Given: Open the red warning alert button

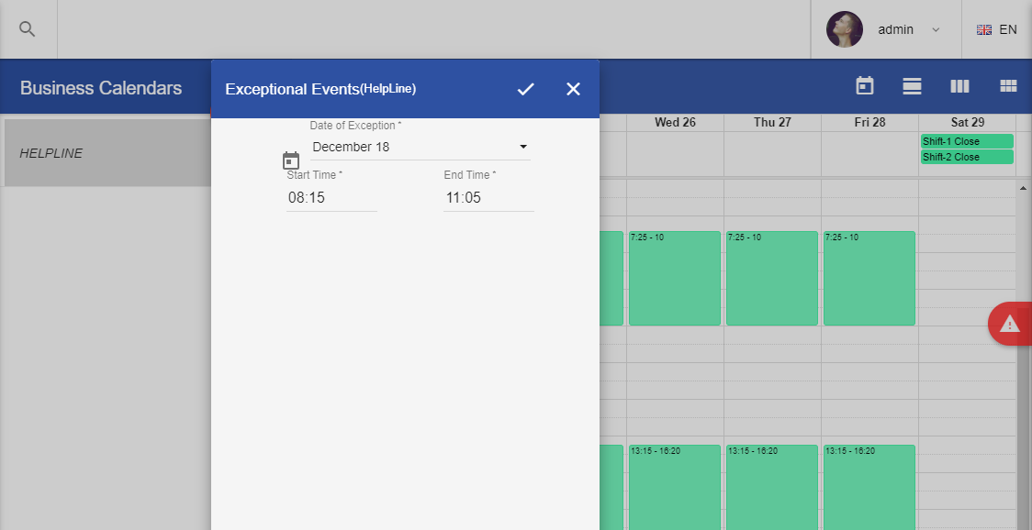Looking at the screenshot, I should [x=1010, y=324].
